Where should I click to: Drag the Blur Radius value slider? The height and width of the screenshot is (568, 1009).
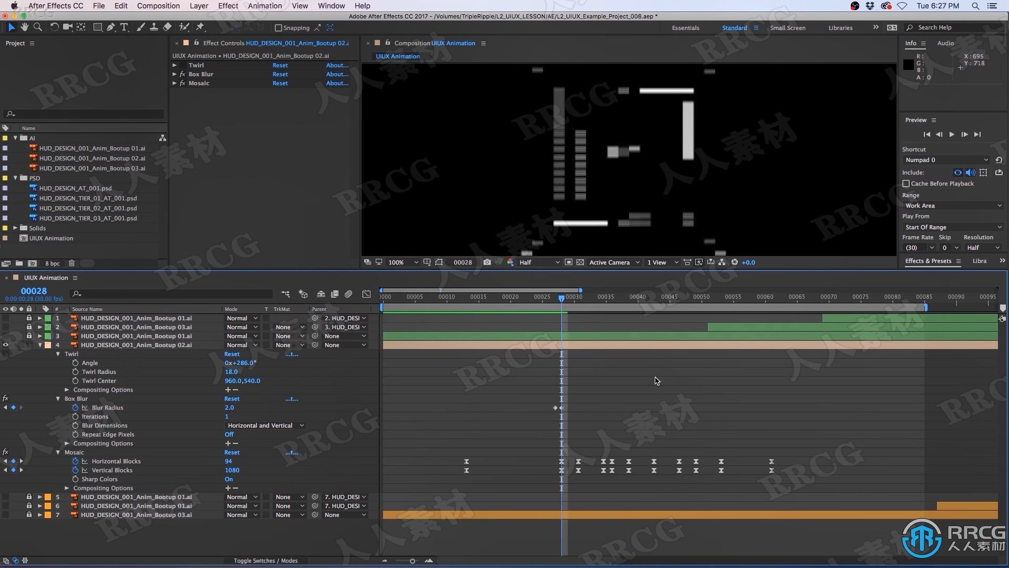pos(229,407)
